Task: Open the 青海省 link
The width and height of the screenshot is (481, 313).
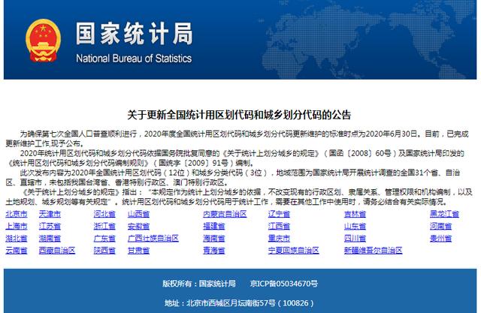Action: click(x=214, y=251)
